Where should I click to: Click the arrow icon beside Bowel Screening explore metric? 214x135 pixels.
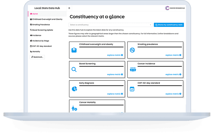[122, 74]
